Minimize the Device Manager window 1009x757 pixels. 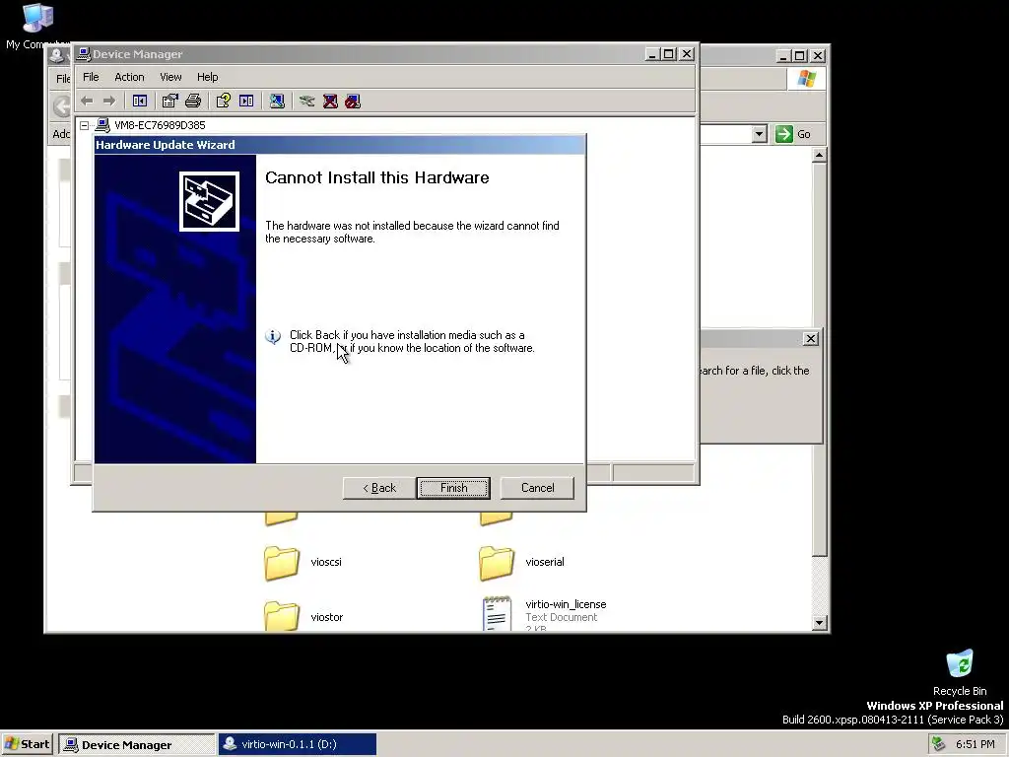click(x=653, y=54)
